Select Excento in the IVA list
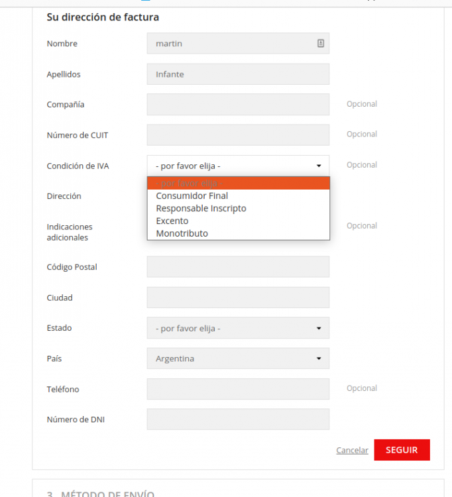 (x=239, y=221)
